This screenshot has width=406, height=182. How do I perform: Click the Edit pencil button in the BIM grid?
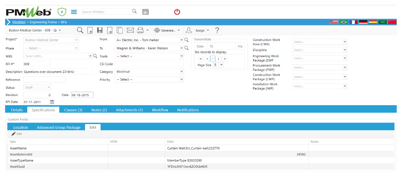pos(16,134)
